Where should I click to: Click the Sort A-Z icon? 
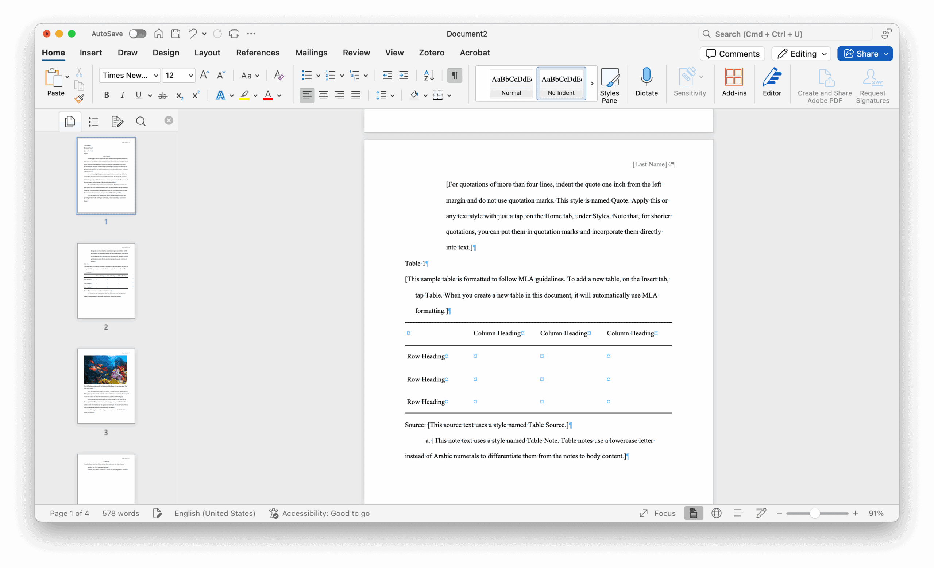click(x=429, y=75)
